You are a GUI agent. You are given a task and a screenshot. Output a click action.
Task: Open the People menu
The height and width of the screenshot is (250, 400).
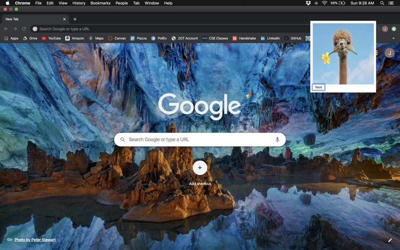(122, 3)
